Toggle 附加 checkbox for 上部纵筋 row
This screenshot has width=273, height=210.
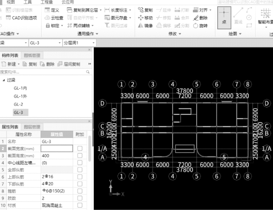click(80, 177)
